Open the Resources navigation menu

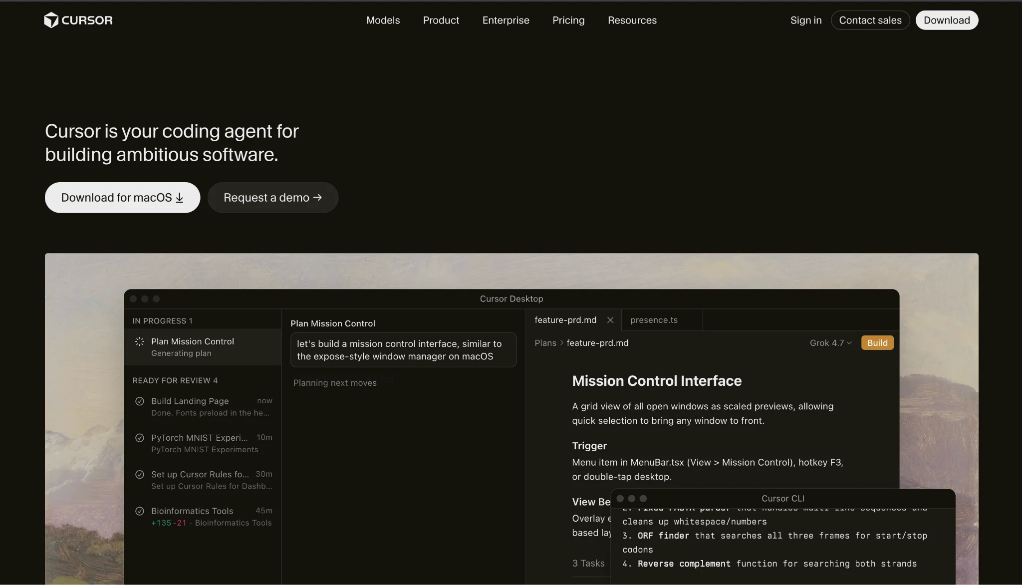pos(632,20)
